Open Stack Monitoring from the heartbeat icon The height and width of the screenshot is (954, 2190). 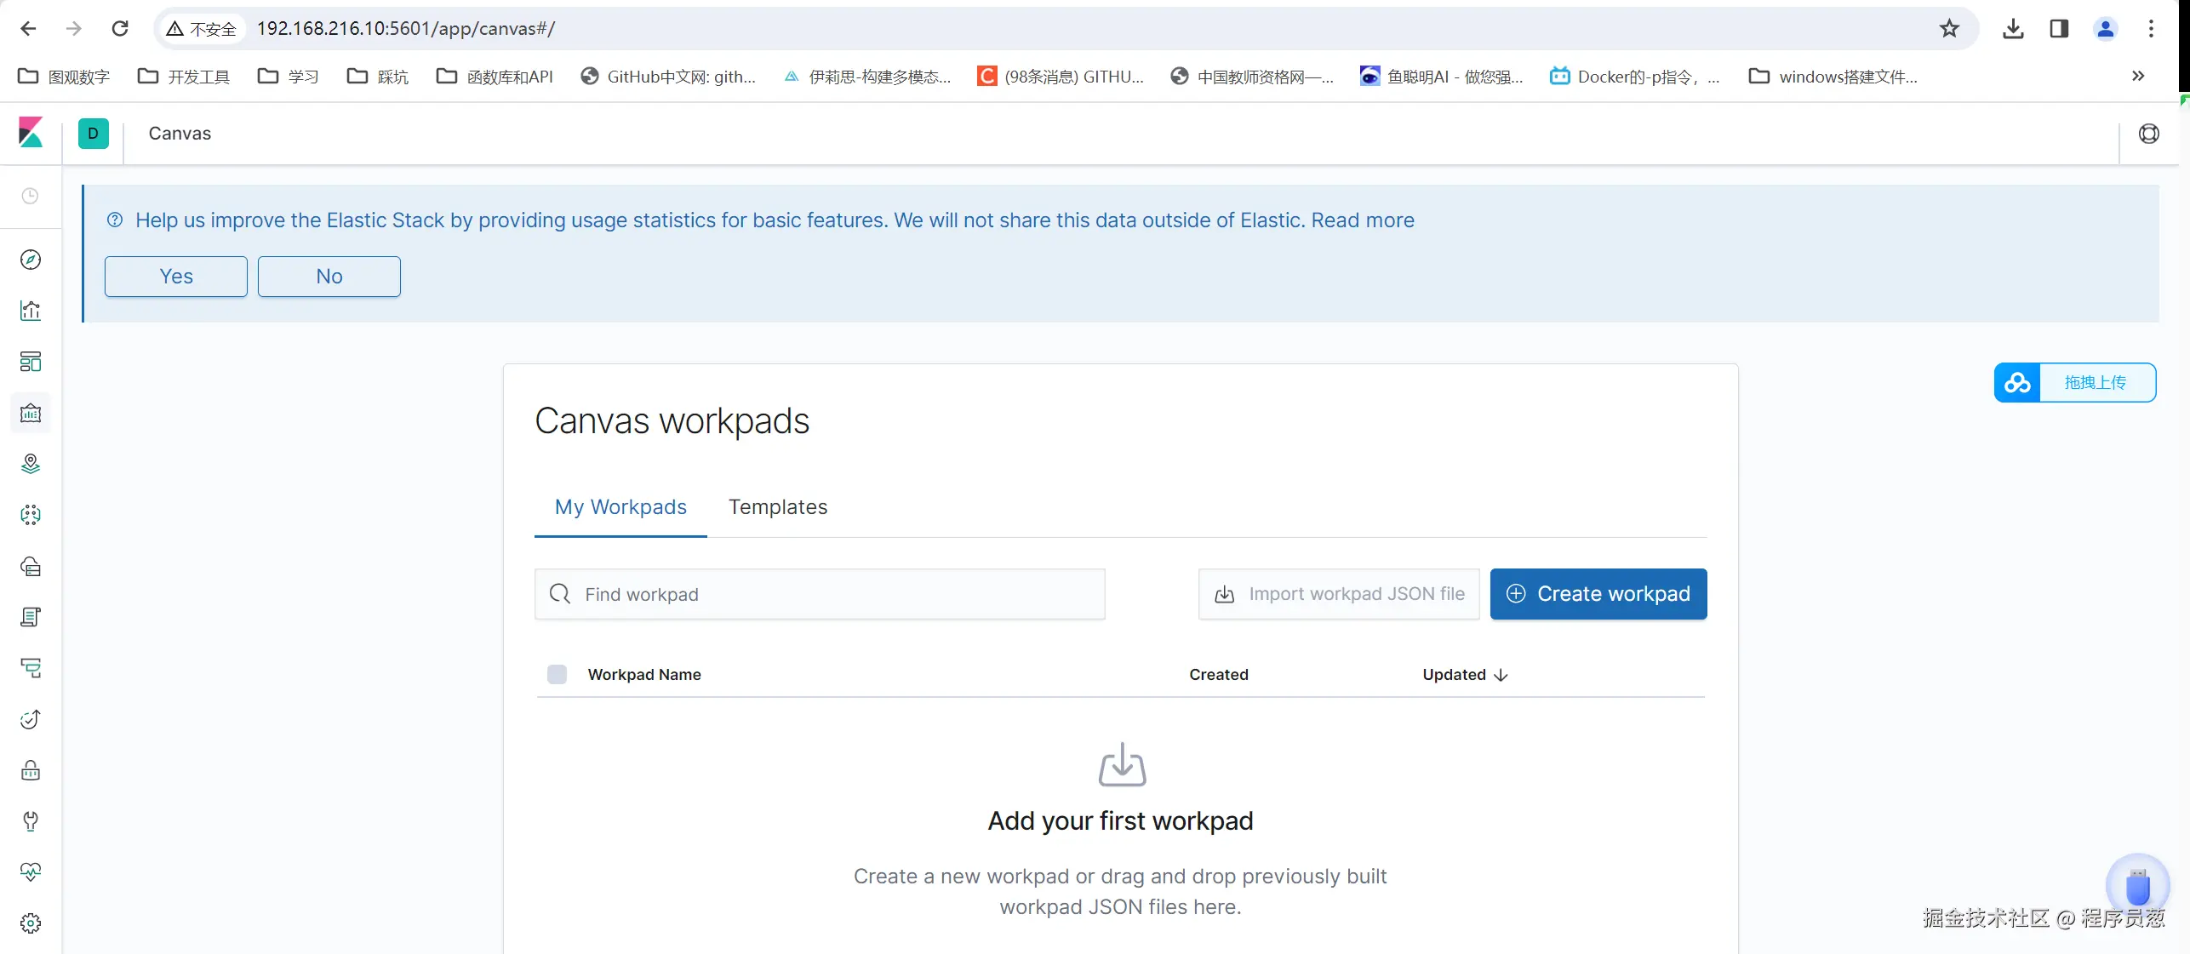[31, 872]
